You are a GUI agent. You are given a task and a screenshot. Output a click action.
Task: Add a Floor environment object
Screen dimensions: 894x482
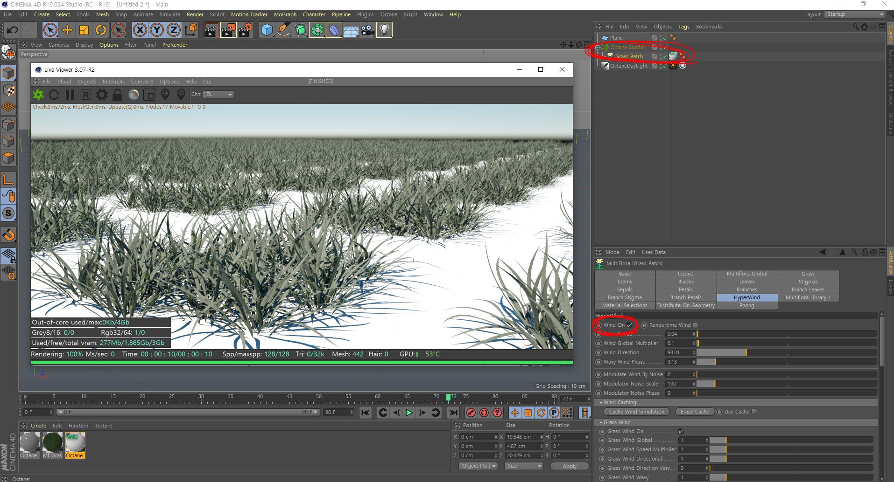[x=351, y=30]
